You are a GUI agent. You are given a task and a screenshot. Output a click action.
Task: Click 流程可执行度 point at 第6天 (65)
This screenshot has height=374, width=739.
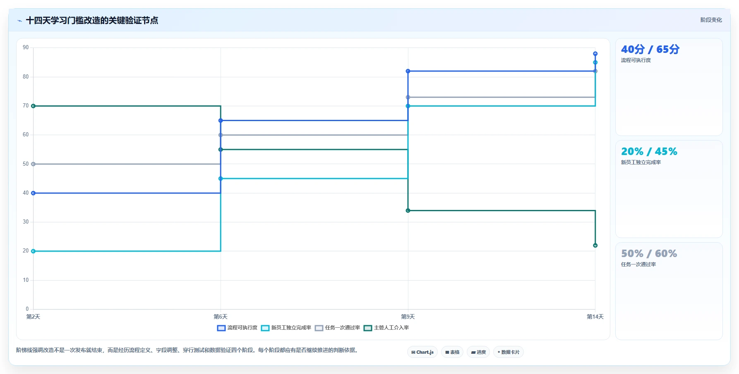point(221,121)
